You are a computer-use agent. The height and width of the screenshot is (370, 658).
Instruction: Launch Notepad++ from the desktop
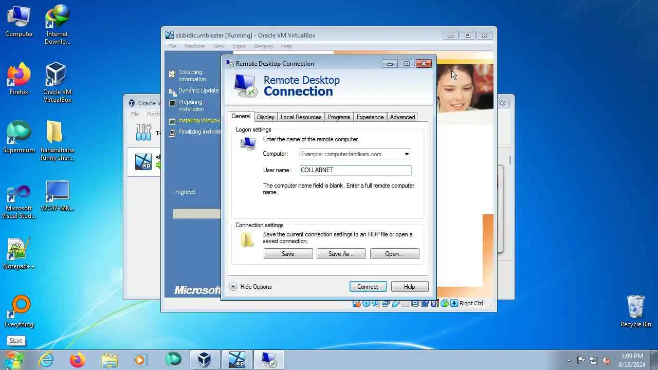pyautogui.click(x=19, y=253)
